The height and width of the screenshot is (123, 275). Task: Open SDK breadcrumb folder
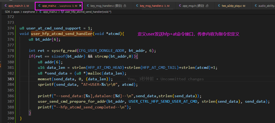pyautogui.click(x=8, y=12)
